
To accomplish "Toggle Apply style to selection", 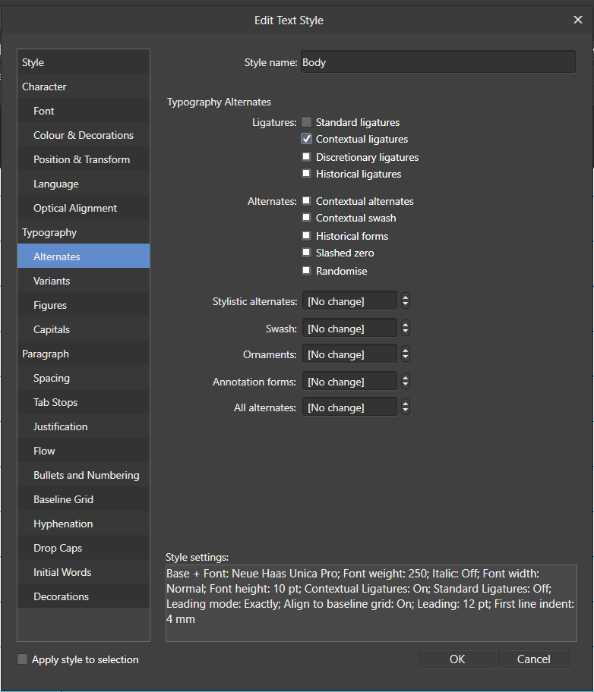I will 22,659.
